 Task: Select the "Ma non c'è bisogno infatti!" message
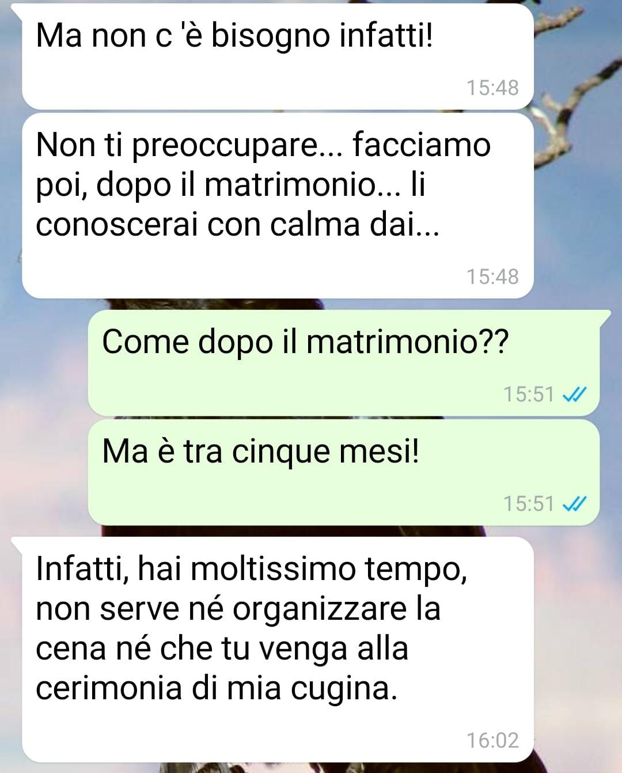pyautogui.click(x=278, y=56)
